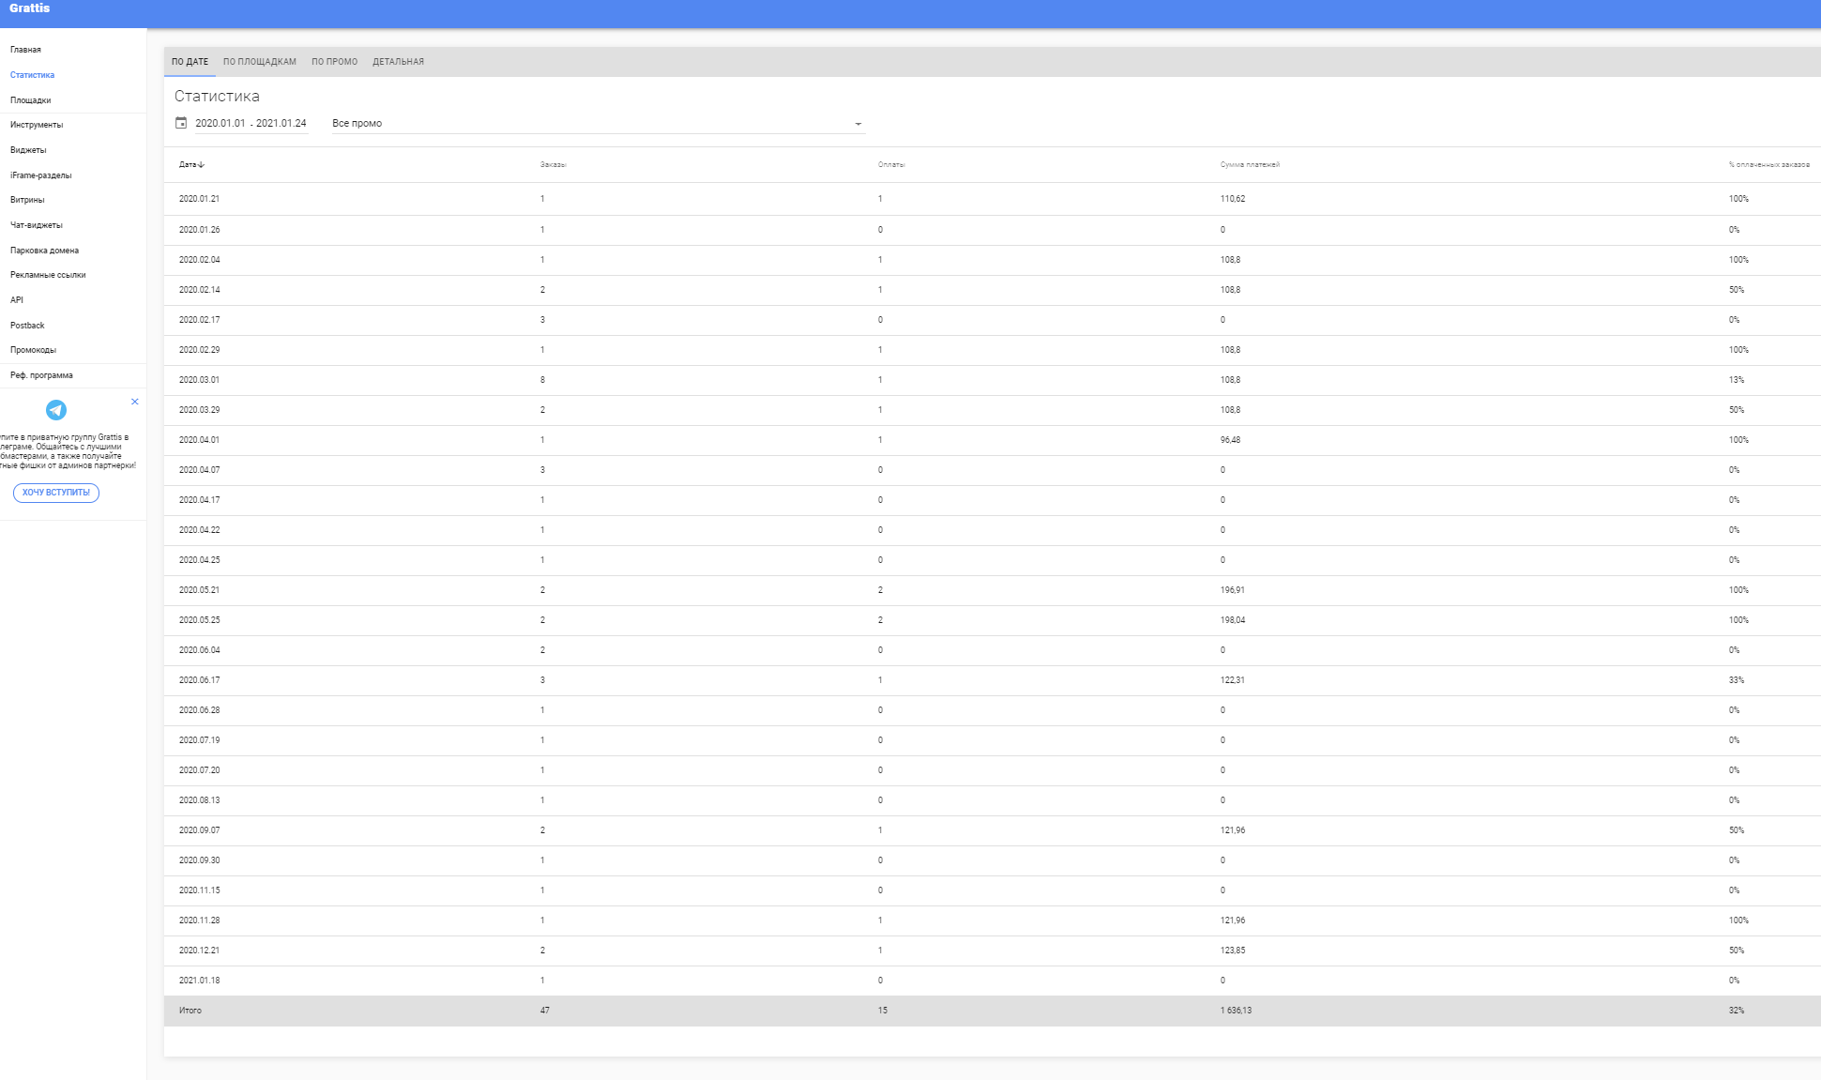This screenshot has height=1080, width=1821.
Task: Select the По дате tab
Action: click(x=190, y=62)
